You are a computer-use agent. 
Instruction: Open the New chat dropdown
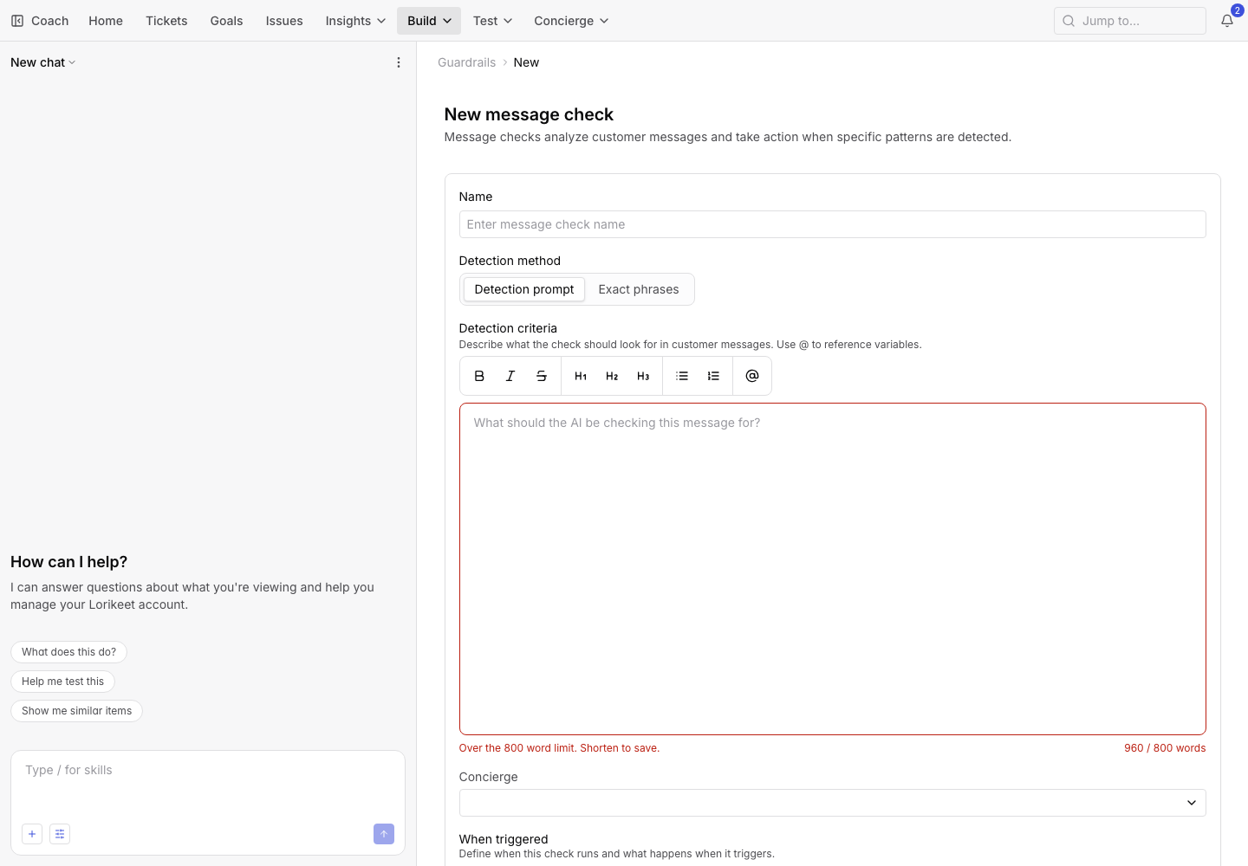[43, 62]
